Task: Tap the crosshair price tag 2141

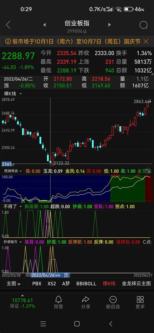Action: [6, 164]
